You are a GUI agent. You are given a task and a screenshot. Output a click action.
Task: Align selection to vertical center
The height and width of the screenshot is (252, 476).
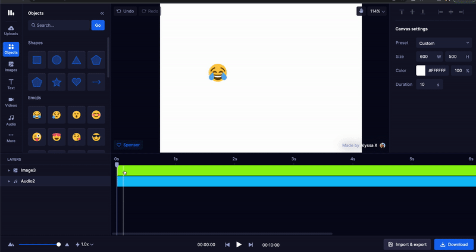(x=412, y=12)
